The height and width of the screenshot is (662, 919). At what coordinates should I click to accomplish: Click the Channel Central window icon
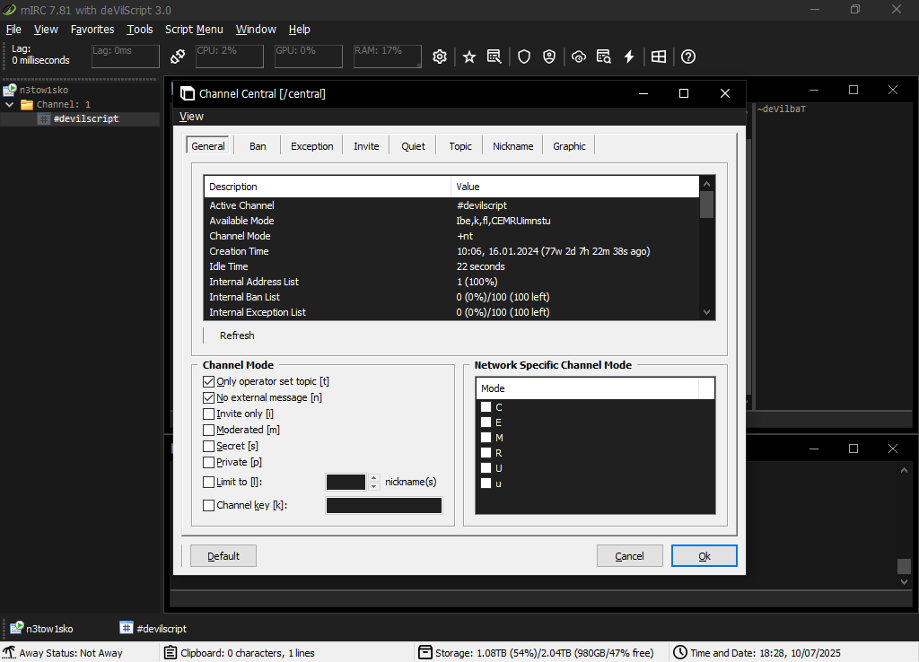pyautogui.click(x=187, y=93)
